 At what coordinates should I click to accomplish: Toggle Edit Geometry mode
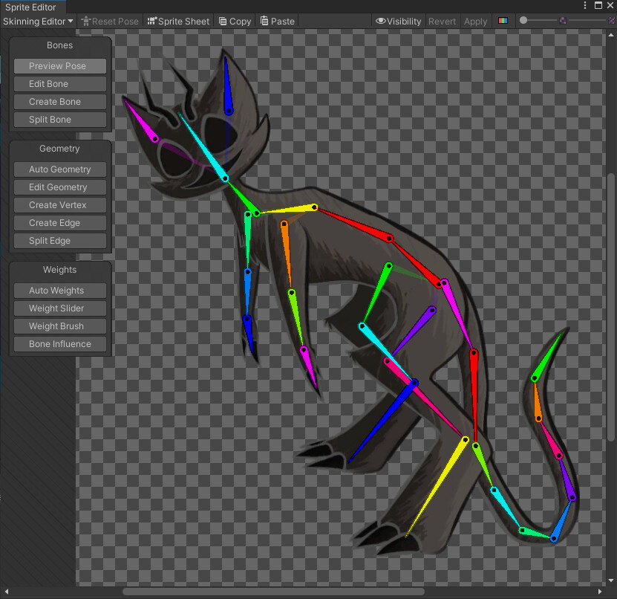[x=59, y=187]
